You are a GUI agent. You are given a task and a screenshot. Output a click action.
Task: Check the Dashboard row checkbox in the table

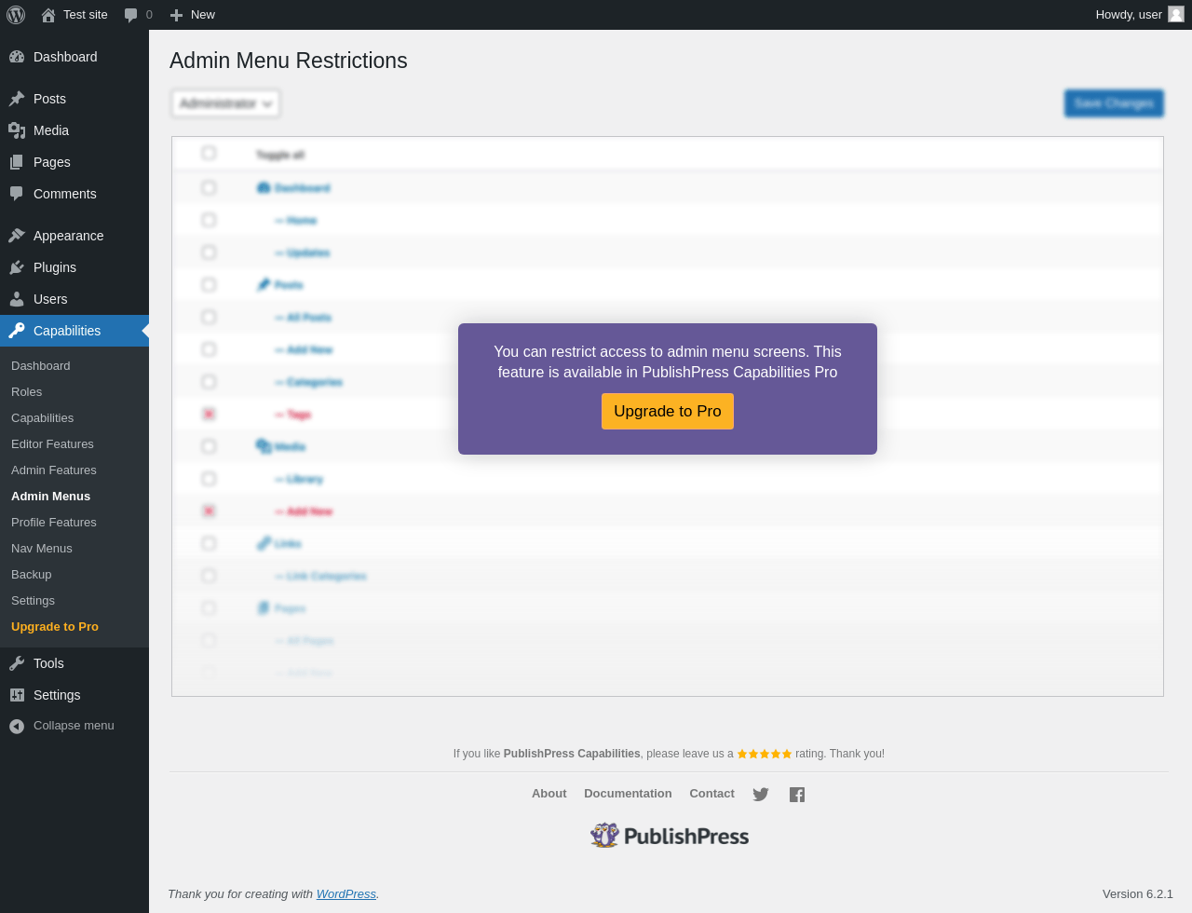[209, 188]
